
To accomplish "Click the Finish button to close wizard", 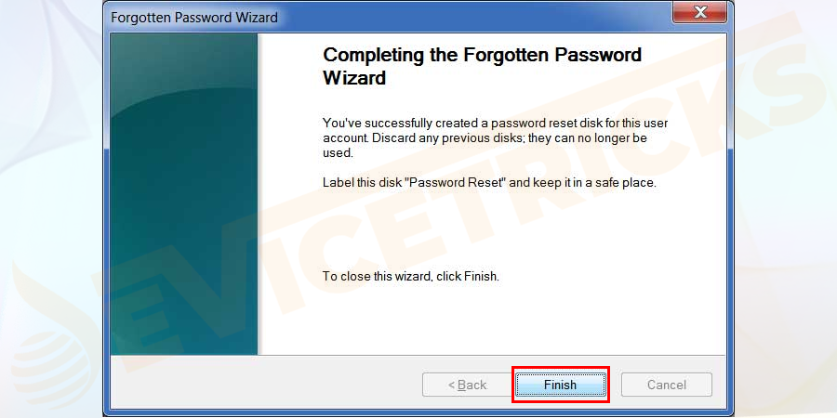I will pos(561,385).
